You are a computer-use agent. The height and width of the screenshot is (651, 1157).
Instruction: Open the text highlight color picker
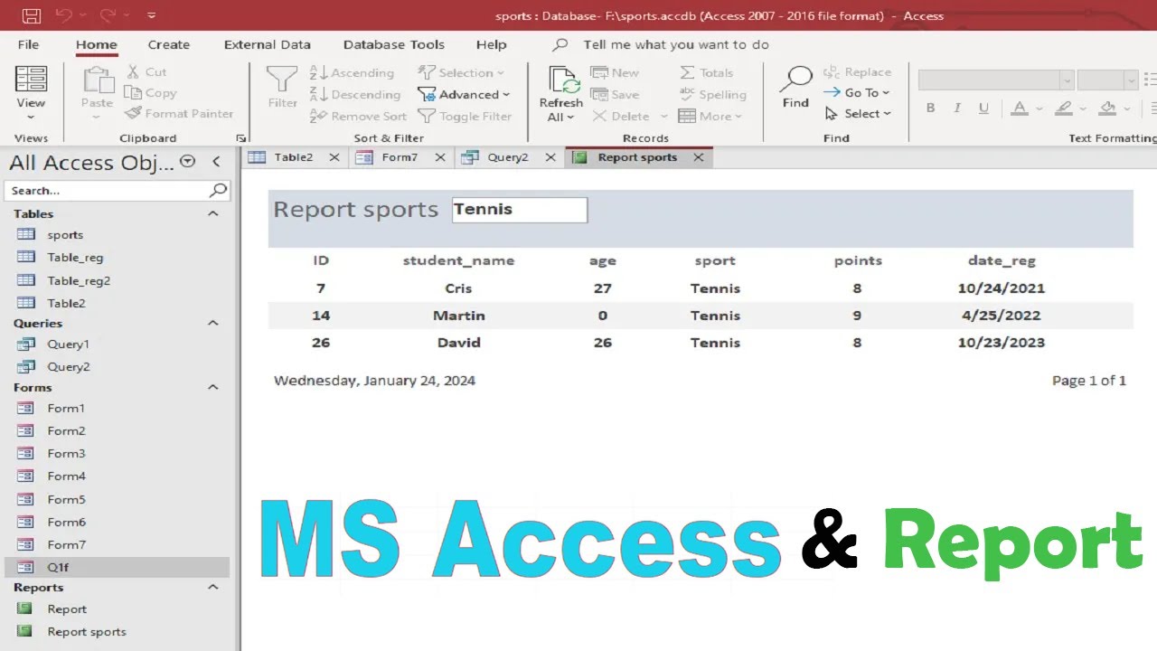pyautogui.click(x=1083, y=108)
